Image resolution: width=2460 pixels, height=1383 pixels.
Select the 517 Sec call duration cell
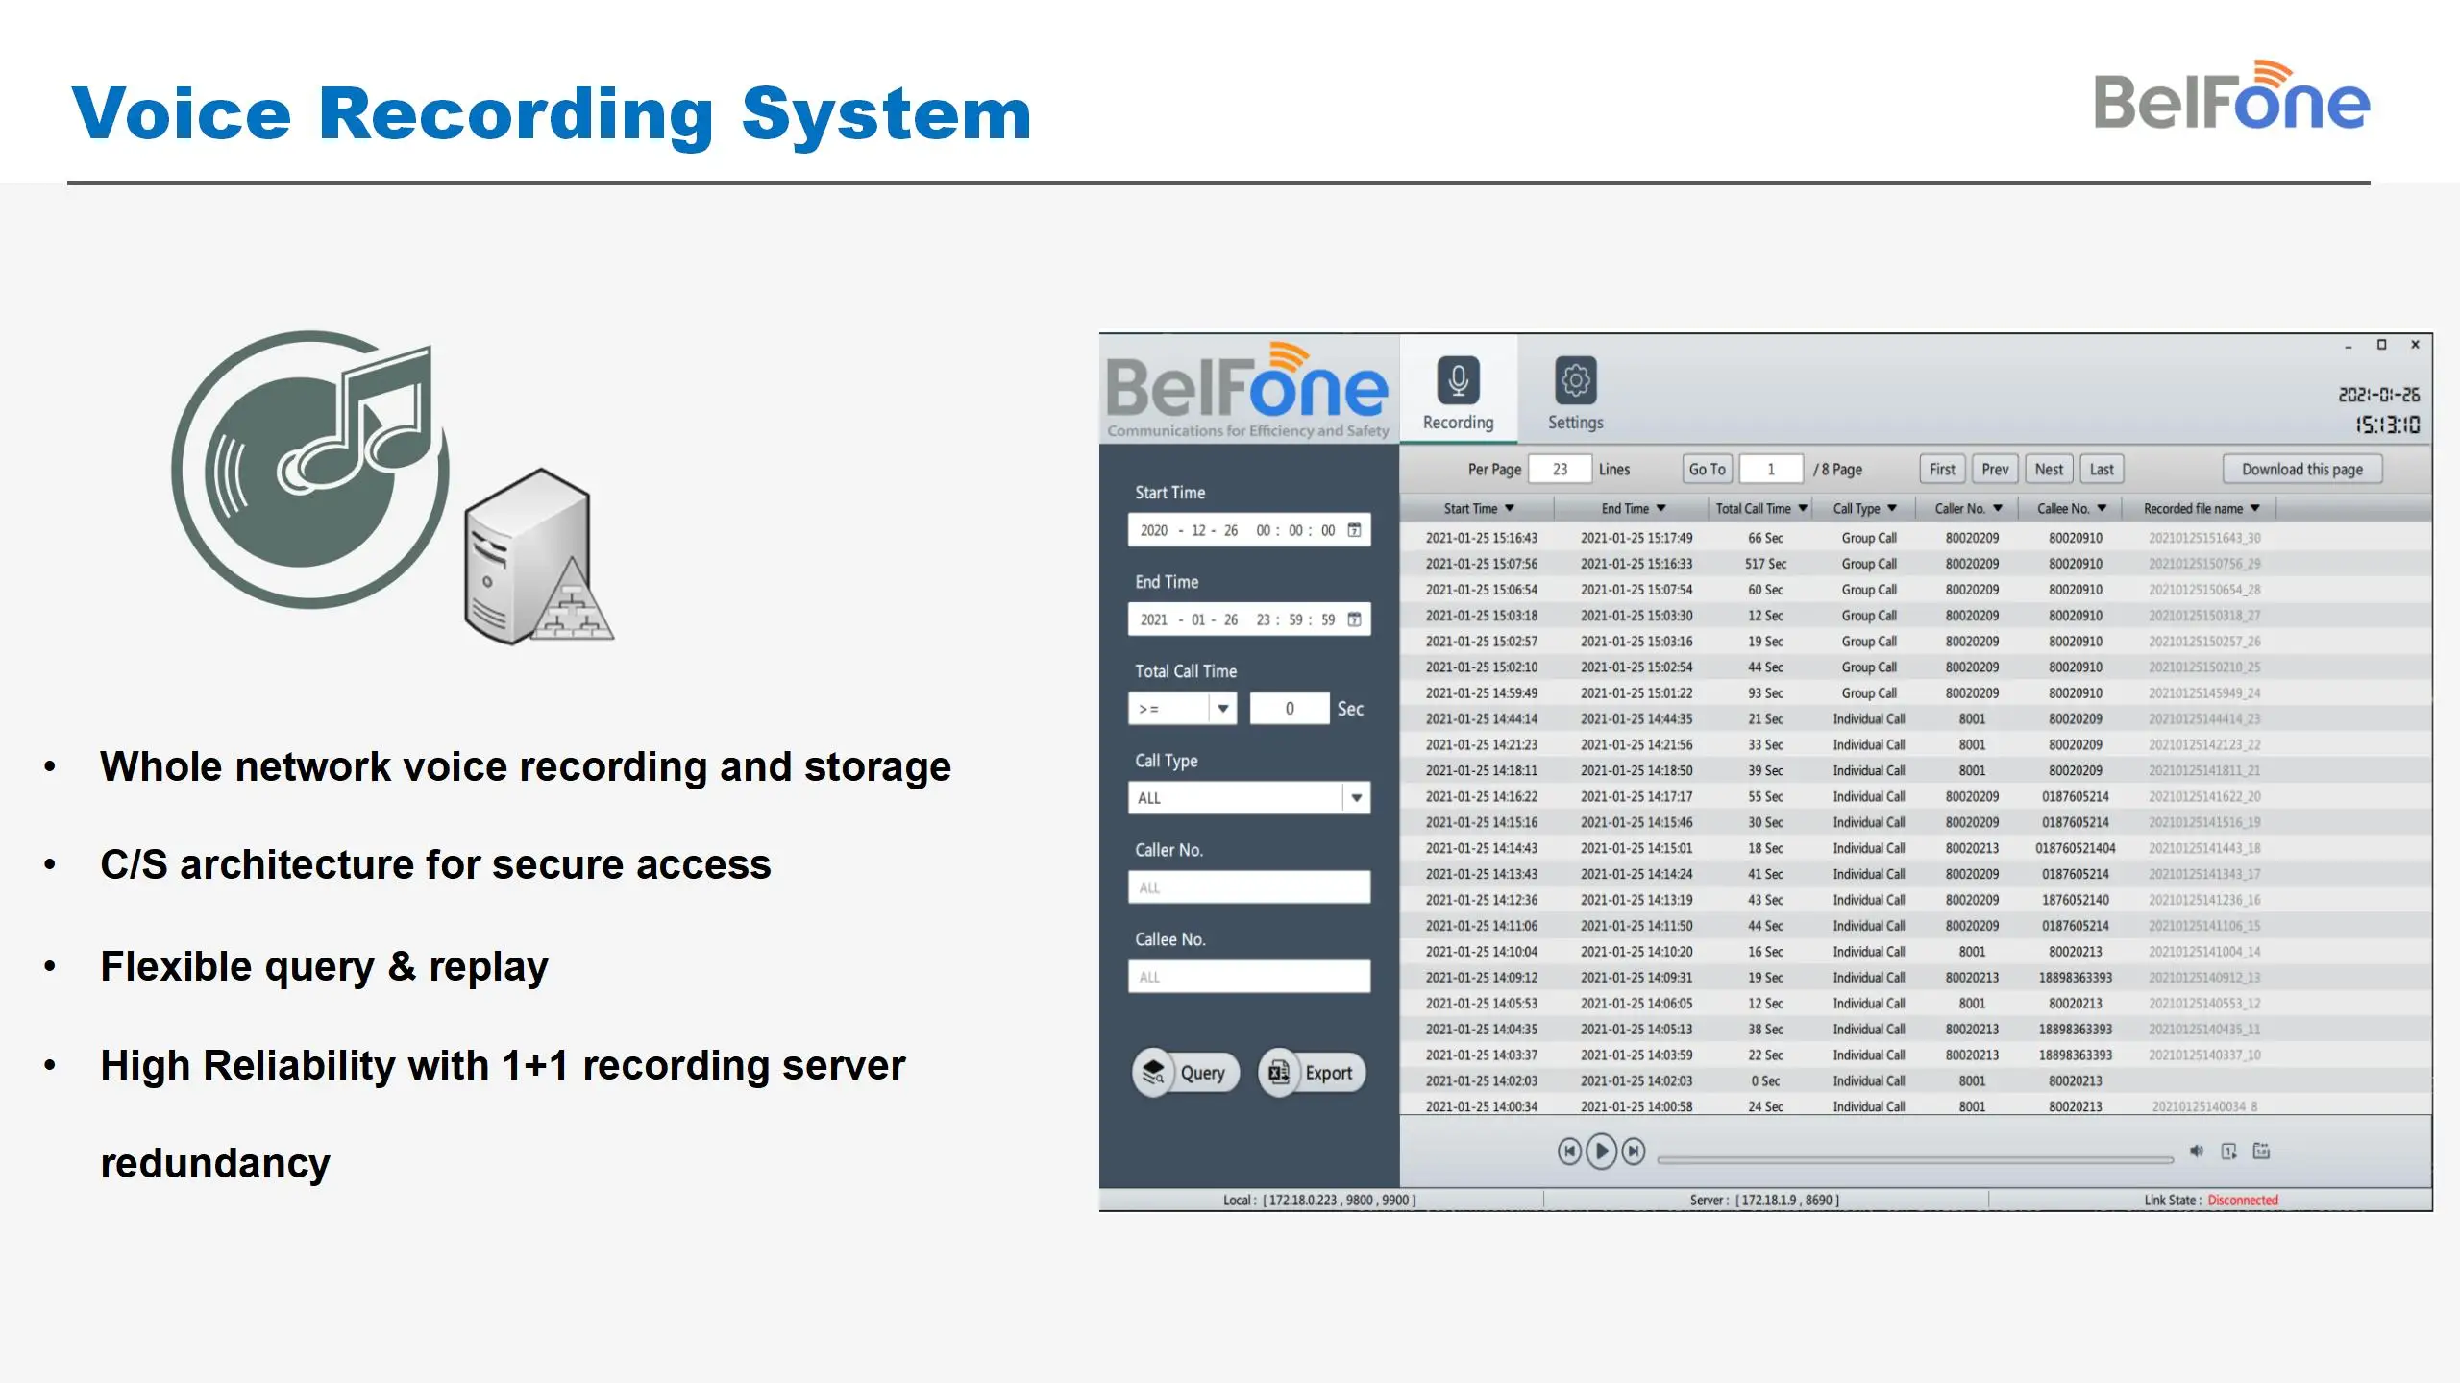pyautogui.click(x=1765, y=564)
